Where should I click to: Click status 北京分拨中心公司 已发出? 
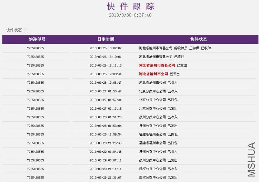click(x=158, y=109)
